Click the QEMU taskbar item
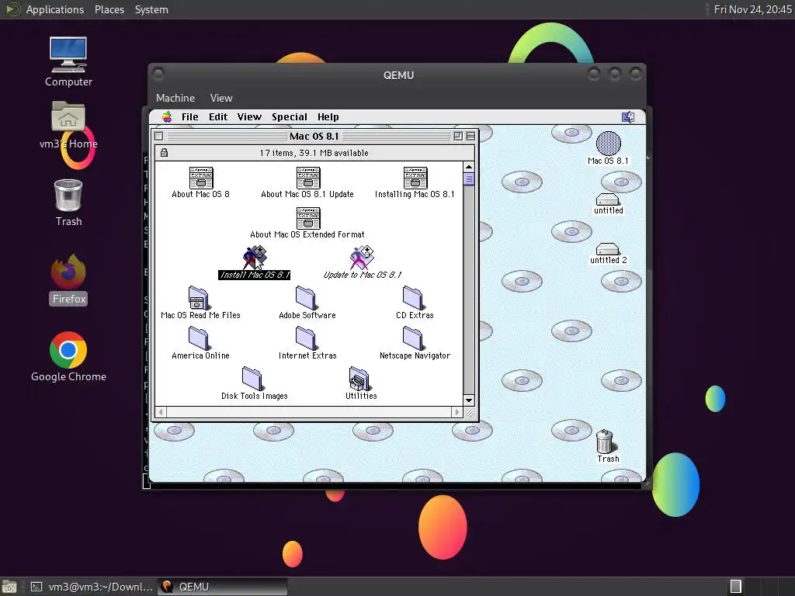This screenshot has width=795, height=596. (222, 587)
